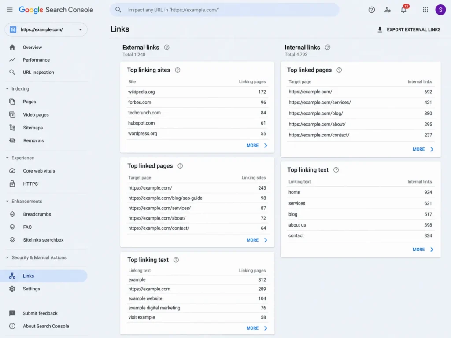451x338 pixels.
Task: Open help icon beside Top linking sites
Action: tap(177, 70)
